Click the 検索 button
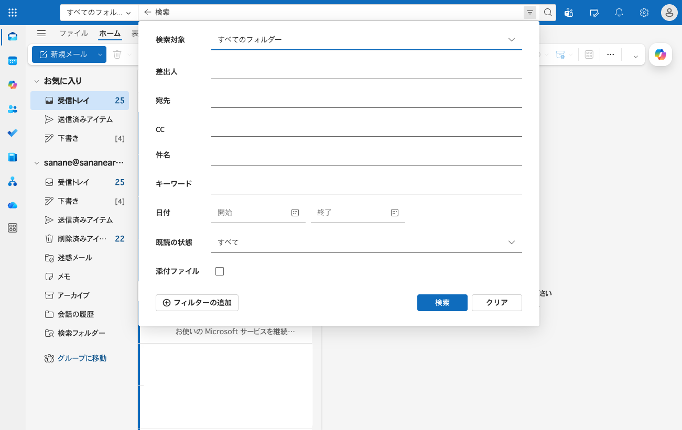The image size is (682, 430). [442, 303]
